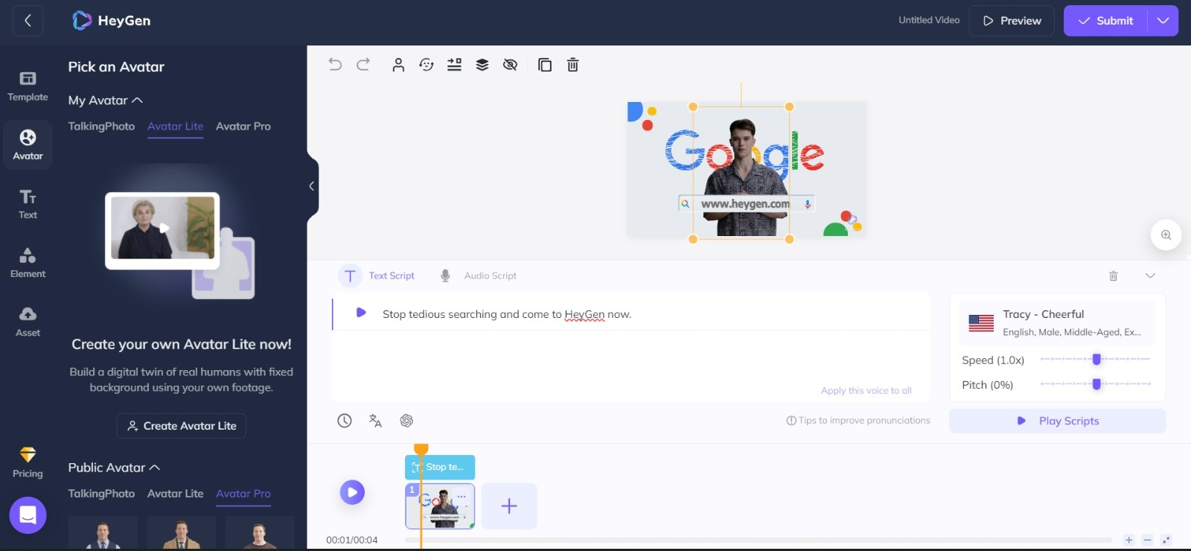The width and height of the screenshot is (1191, 551).
Task: Play the script line audio
Action: pos(361,313)
